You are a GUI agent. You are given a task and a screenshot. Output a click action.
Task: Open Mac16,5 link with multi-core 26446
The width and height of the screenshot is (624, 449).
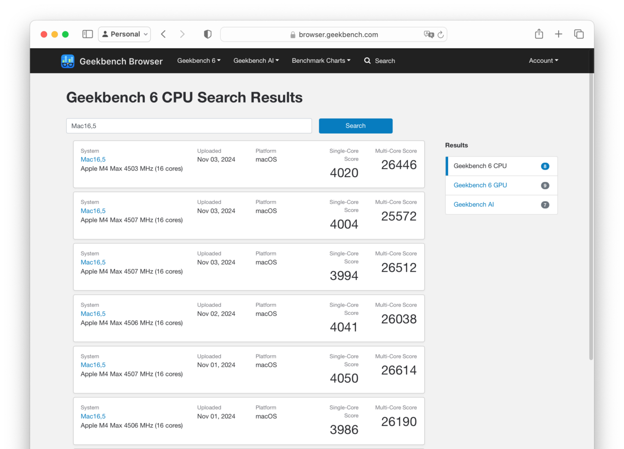(93, 159)
